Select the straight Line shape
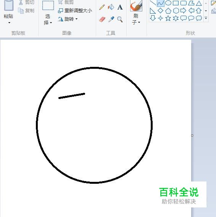 click(153, 3)
